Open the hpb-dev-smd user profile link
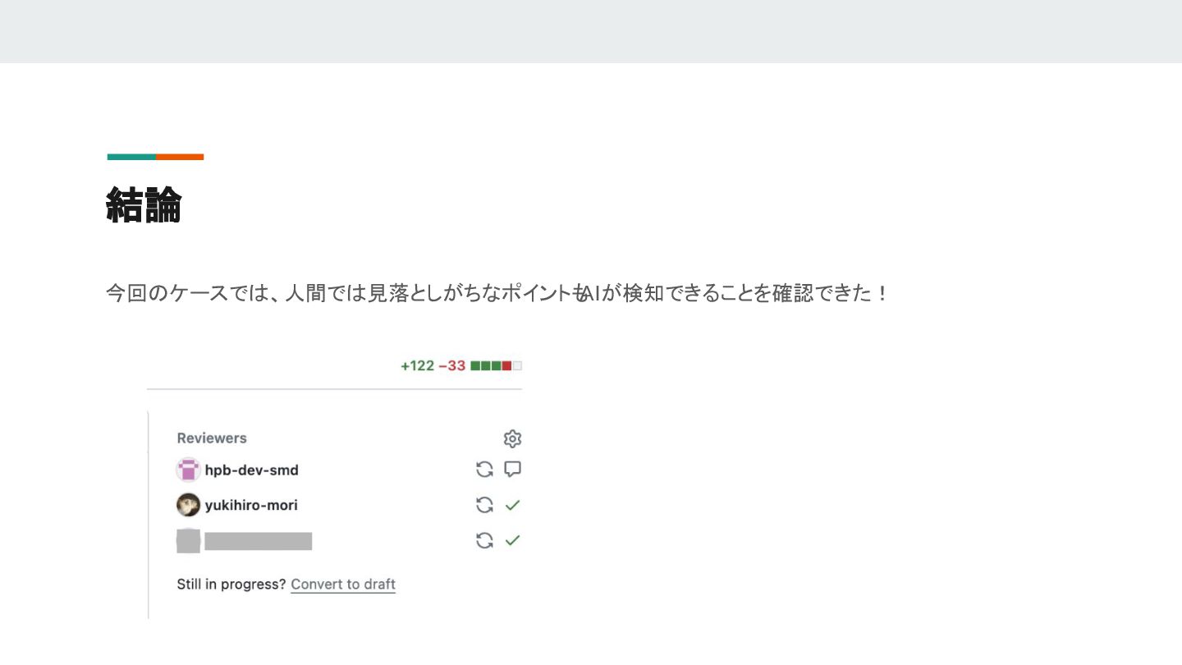 [x=251, y=470]
